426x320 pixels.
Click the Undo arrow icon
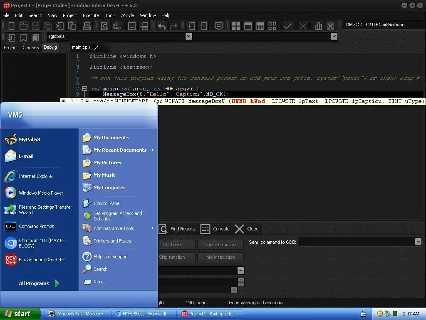coord(162,26)
